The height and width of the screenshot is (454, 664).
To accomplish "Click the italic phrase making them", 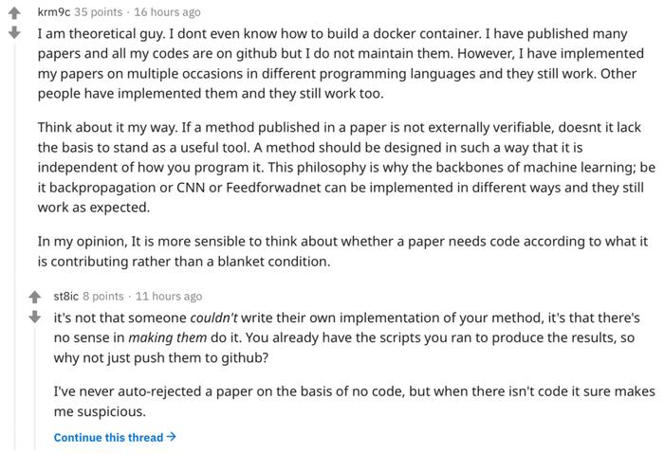I will click(x=168, y=337).
